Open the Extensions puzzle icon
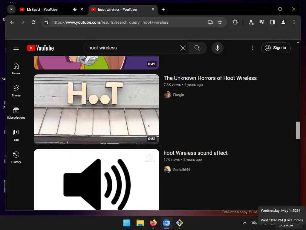Image resolution: width=306 pixels, height=230 pixels. tap(235, 22)
